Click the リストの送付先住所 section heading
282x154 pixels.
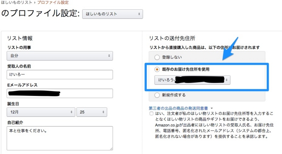(x=172, y=38)
